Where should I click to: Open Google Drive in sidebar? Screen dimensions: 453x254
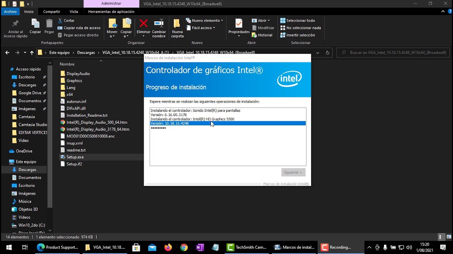[30, 93]
